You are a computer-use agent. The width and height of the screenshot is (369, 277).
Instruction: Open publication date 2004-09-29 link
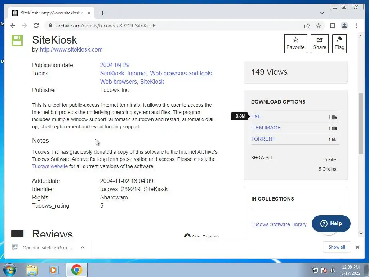coord(115,65)
